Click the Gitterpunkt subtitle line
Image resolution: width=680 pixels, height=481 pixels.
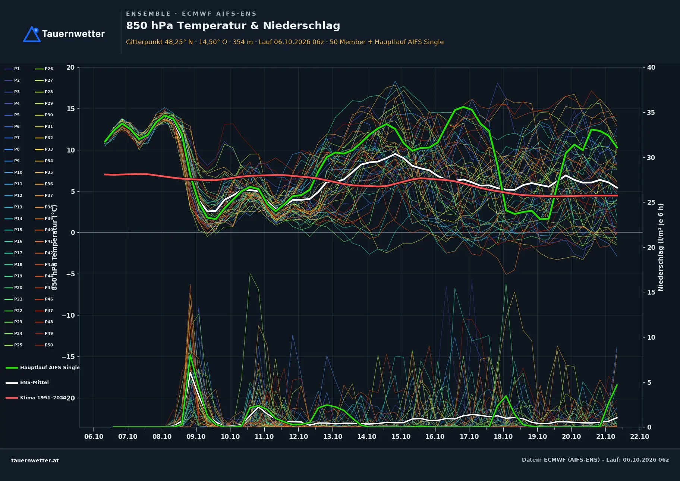point(285,42)
